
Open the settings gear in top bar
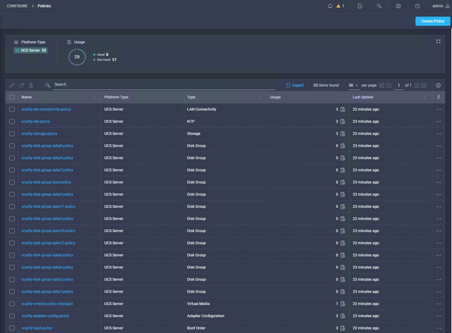pyautogui.click(x=398, y=6)
